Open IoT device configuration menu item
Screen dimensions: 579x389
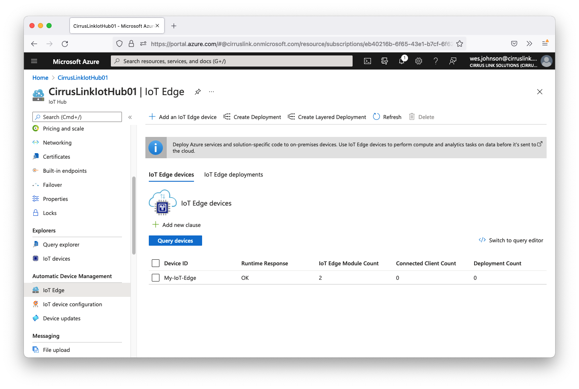(72, 304)
